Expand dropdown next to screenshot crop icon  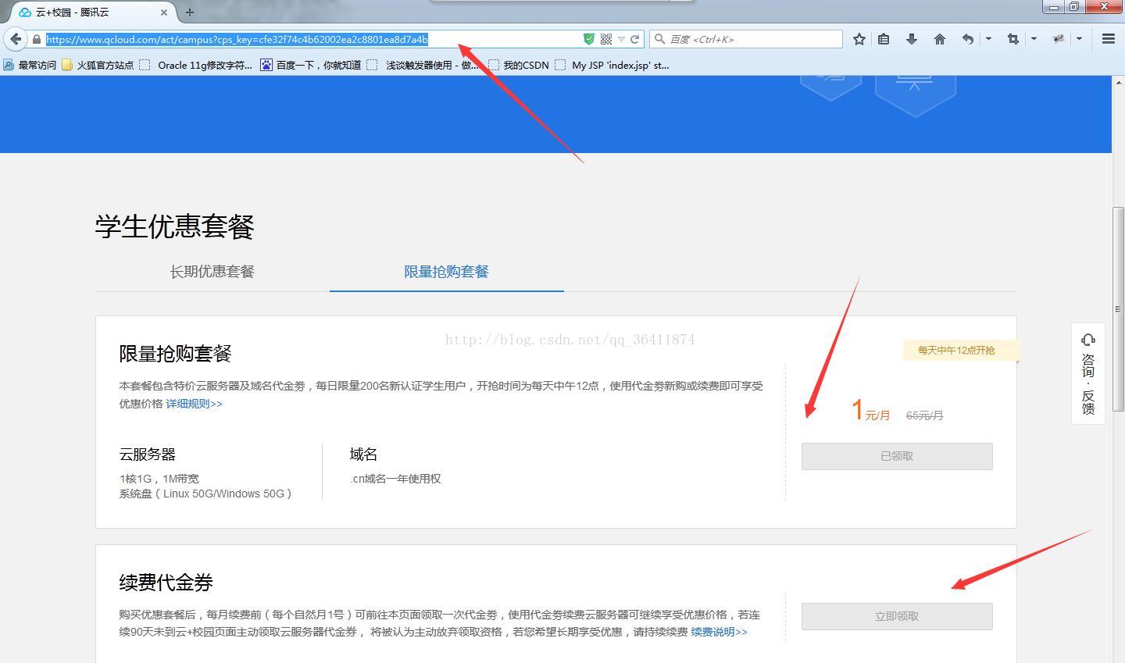[1034, 39]
